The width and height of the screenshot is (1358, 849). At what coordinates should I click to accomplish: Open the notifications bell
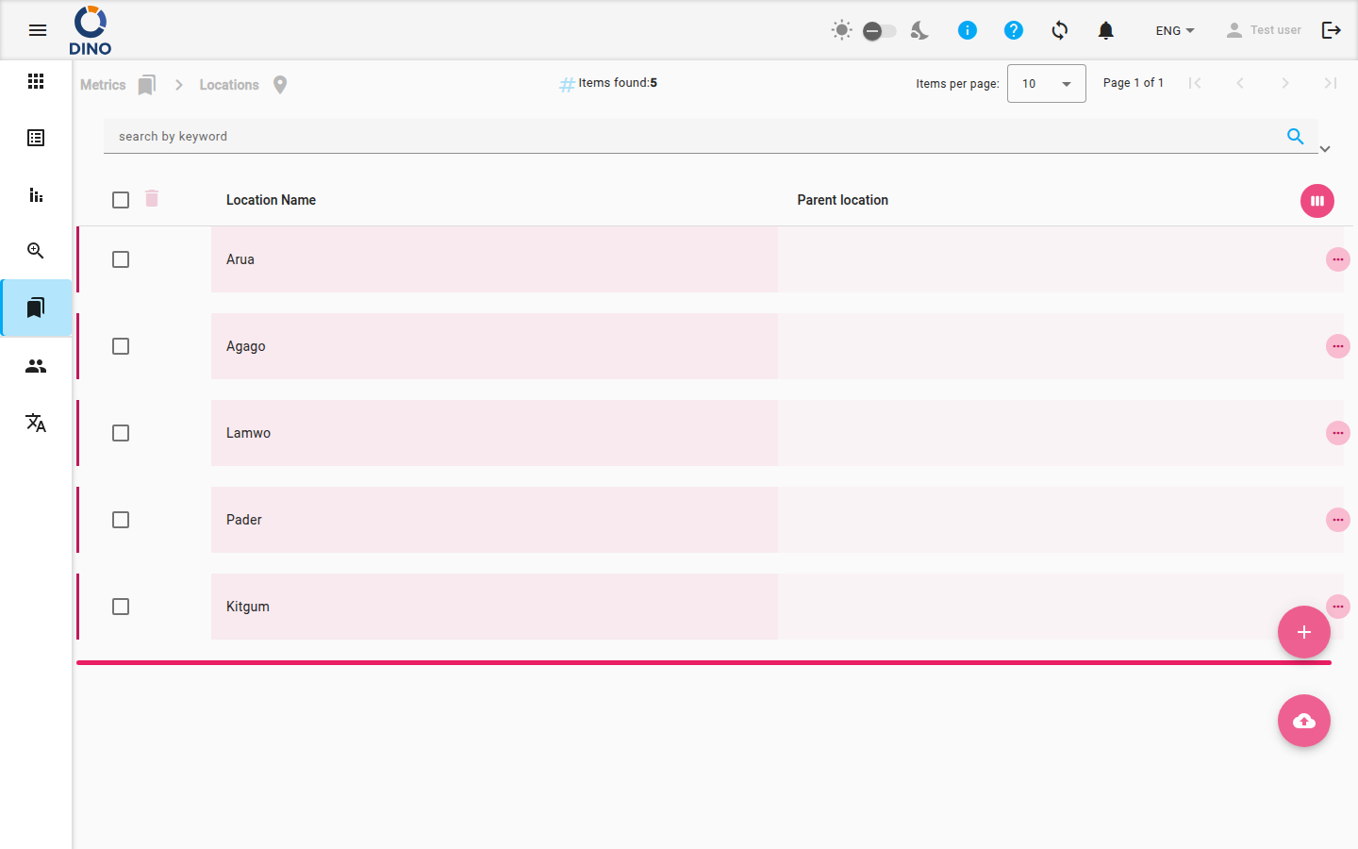pyautogui.click(x=1106, y=30)
